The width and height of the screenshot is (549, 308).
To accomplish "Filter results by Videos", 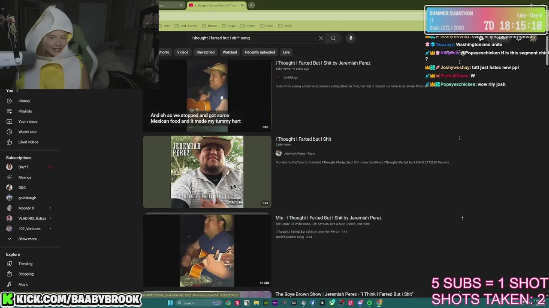I will tap(183, 52).
